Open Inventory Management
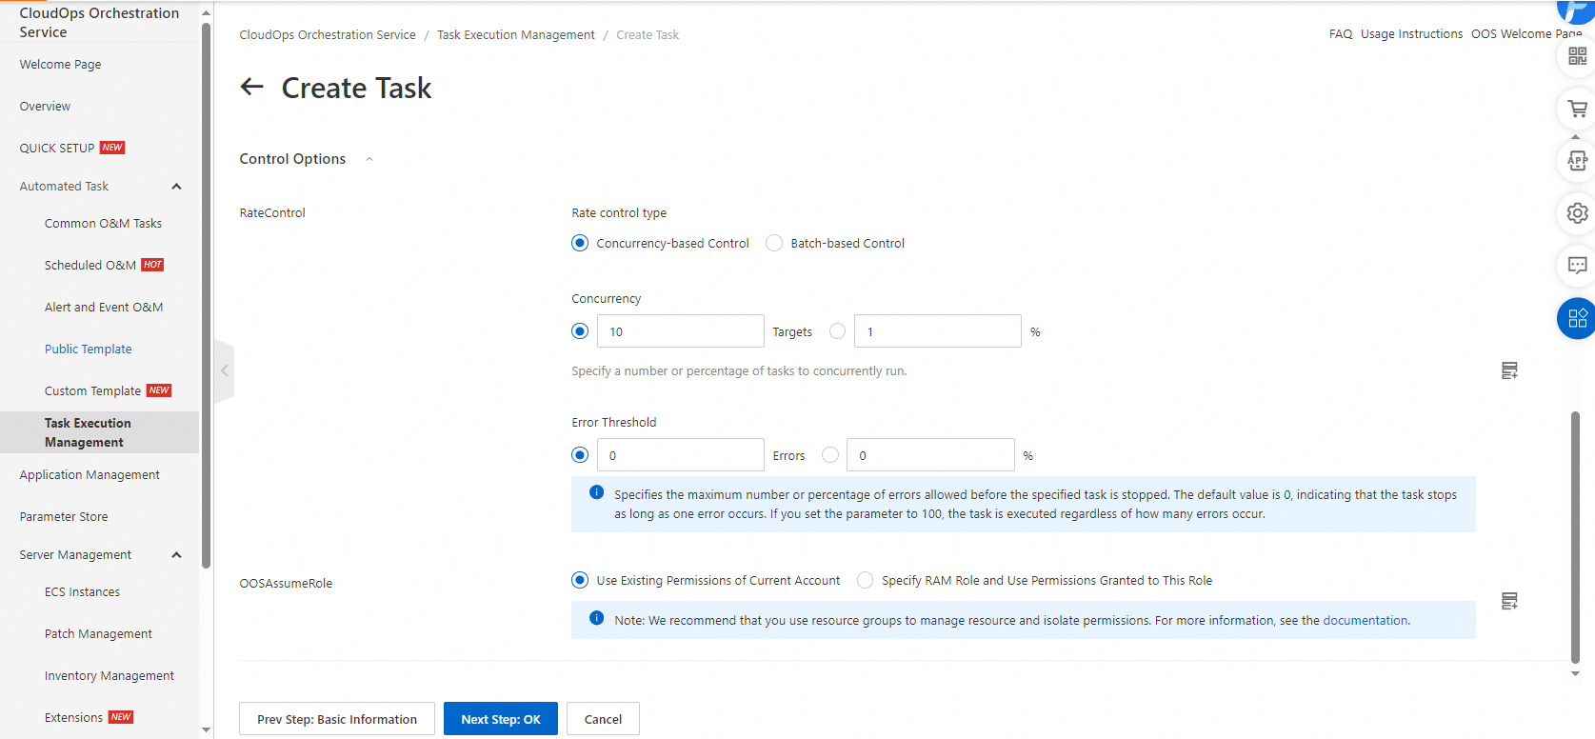Screen dimensions: 1595x739 (110, 676)
